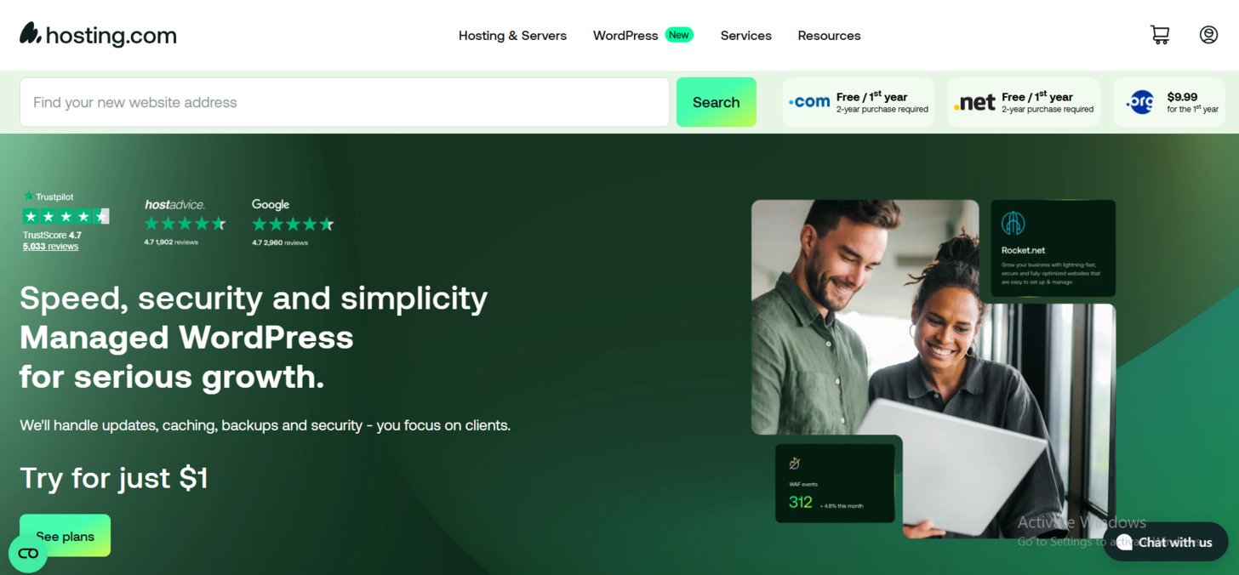
Task: Click the HostAdvice star rating
Action: pyautogui.click(x=185, y=224)
